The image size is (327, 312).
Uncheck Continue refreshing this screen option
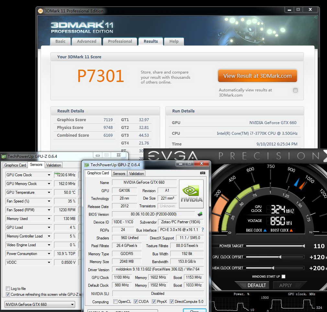[8, 295]
